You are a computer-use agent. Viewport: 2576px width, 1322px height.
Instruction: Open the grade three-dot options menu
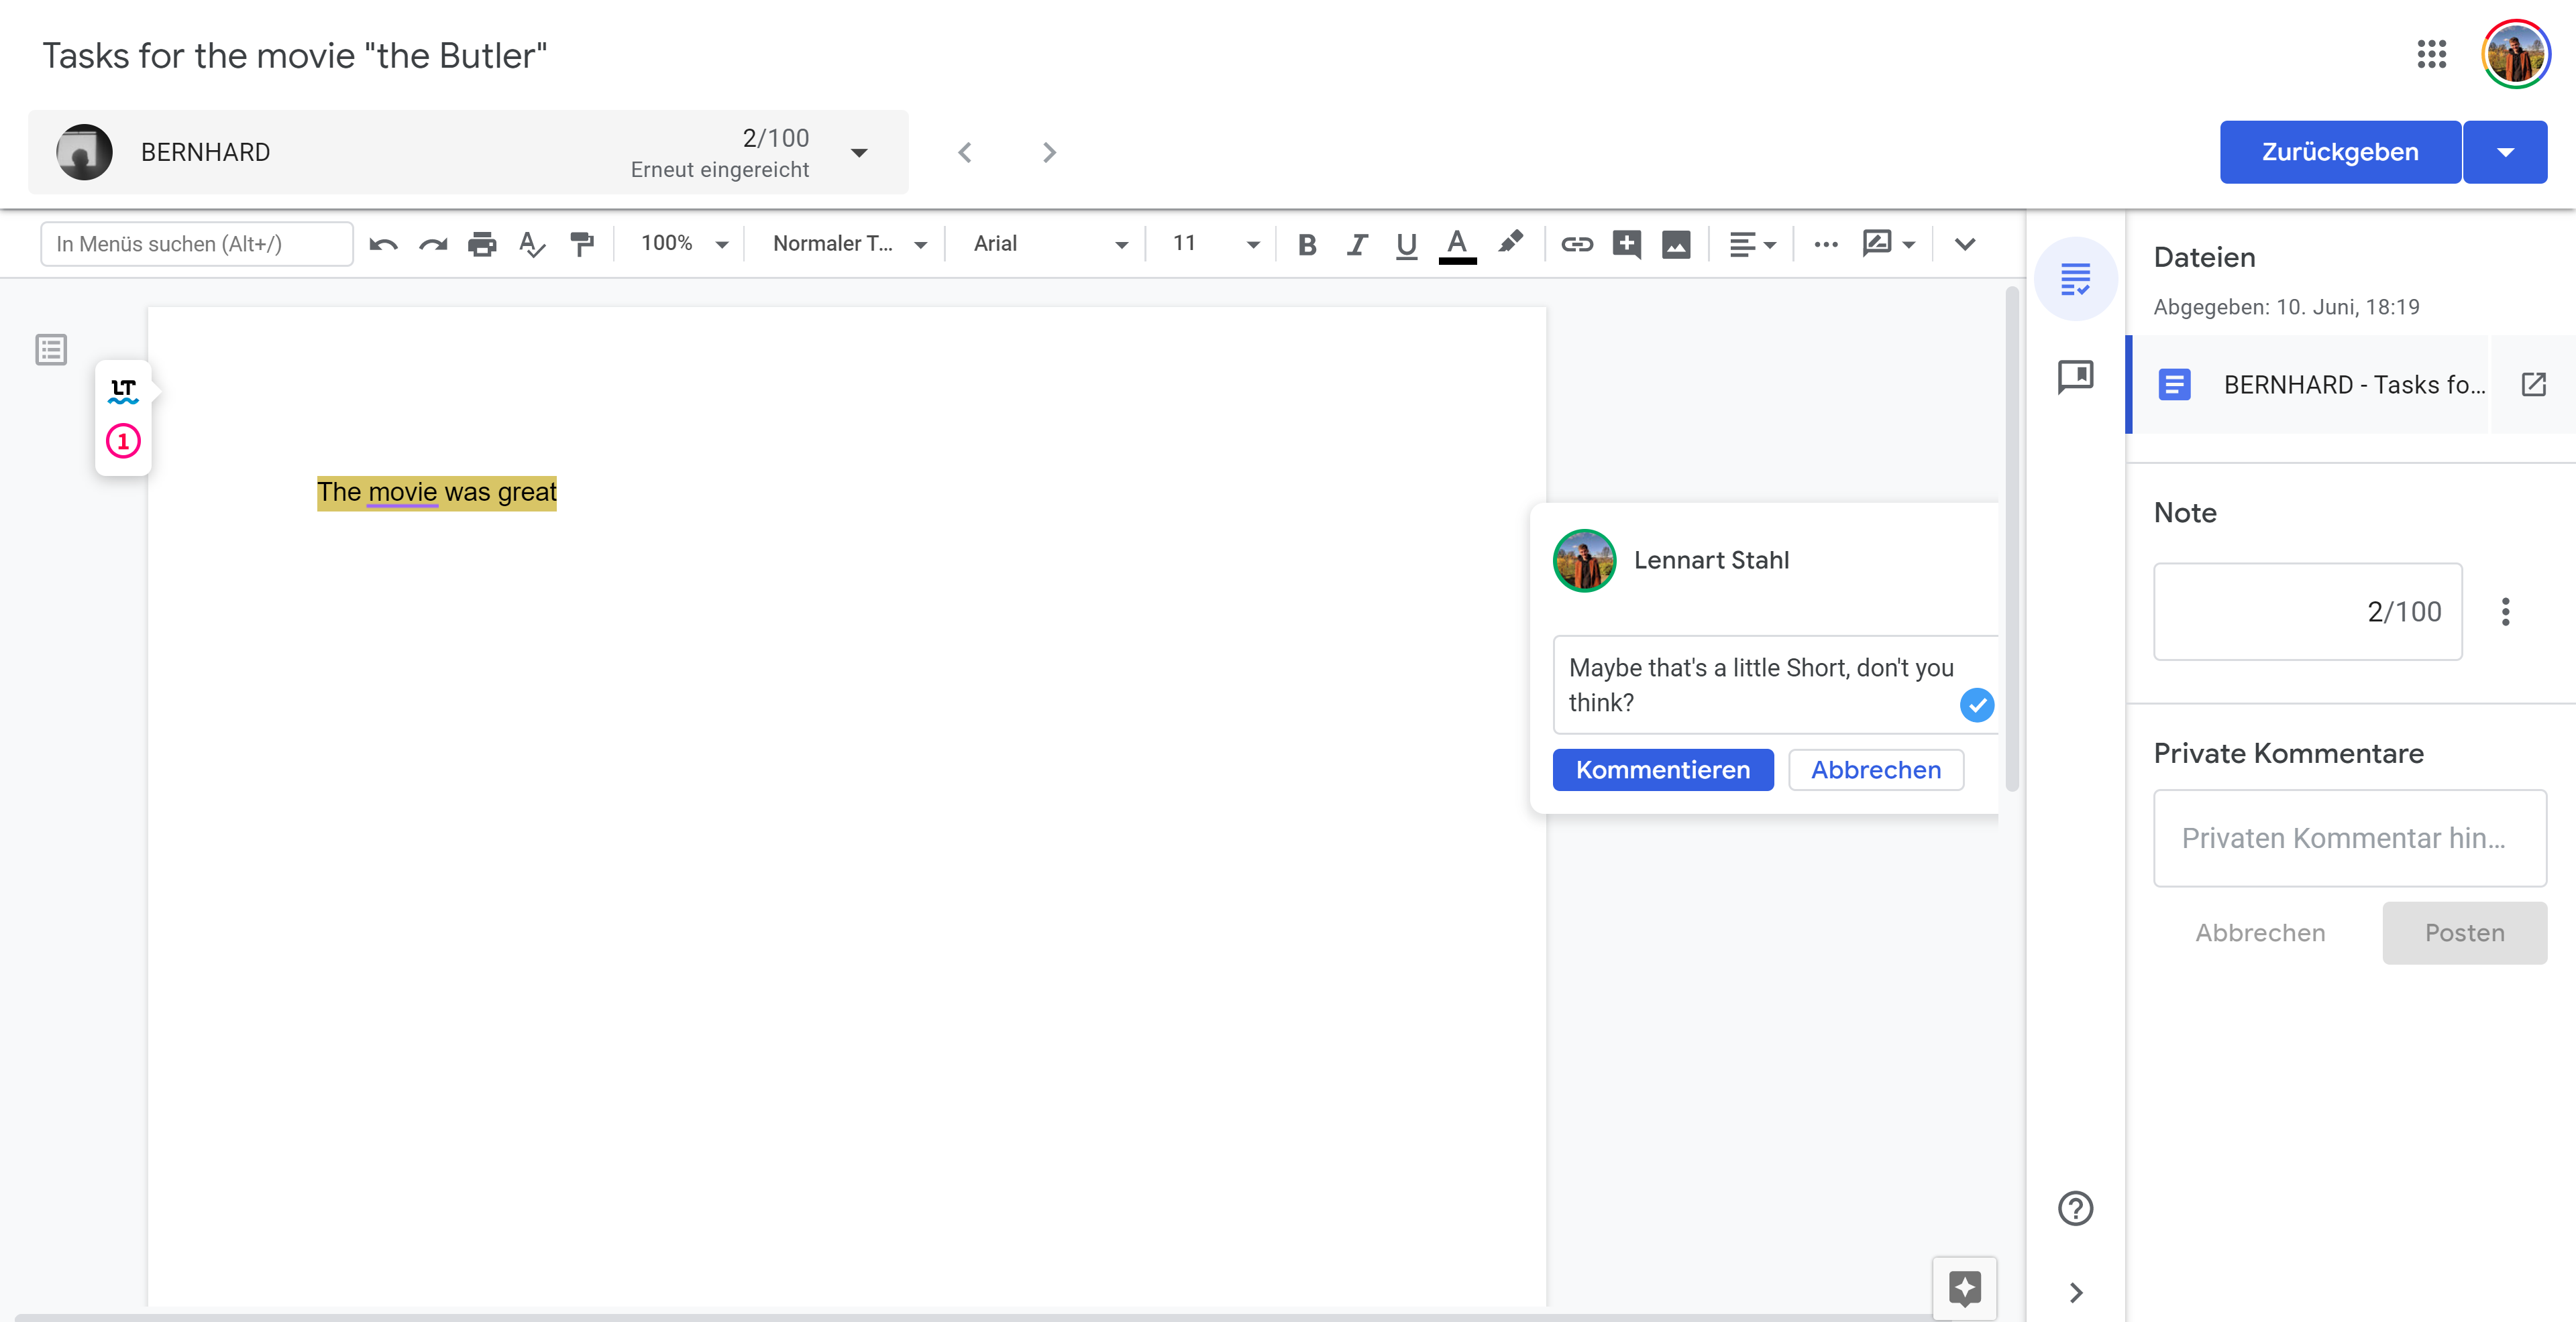point(2505,611)
